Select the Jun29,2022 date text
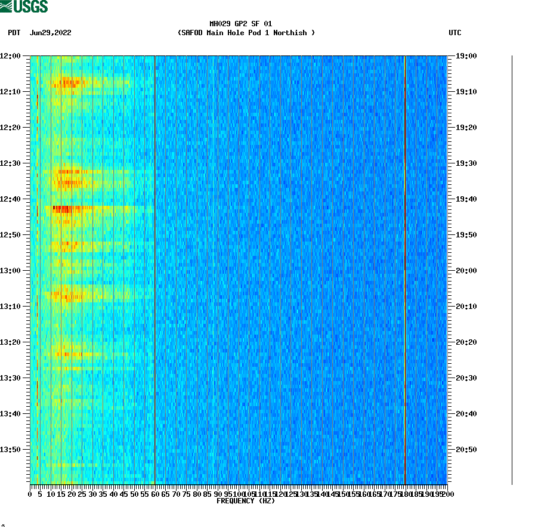 click(51, 33)
